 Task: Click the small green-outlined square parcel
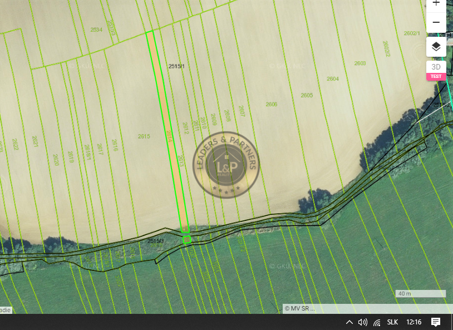187,240
